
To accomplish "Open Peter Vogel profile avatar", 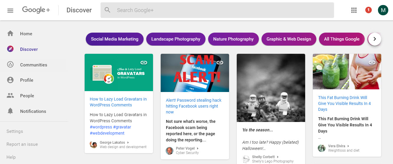I will coord(170,151).
